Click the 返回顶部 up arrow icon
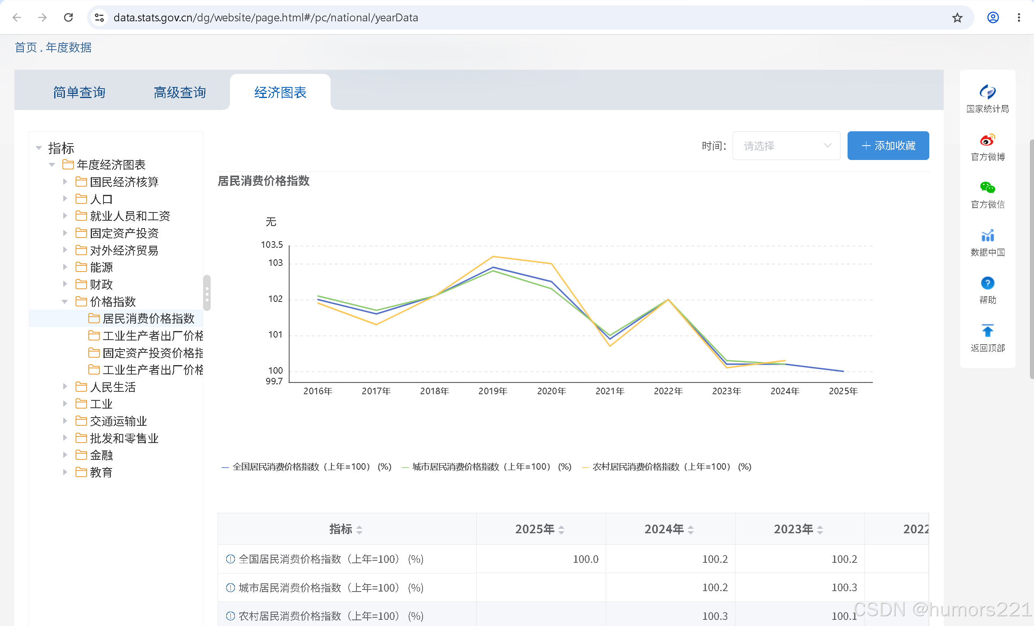This screenshot has height=626, width=1034. click(x=988, y=331)
